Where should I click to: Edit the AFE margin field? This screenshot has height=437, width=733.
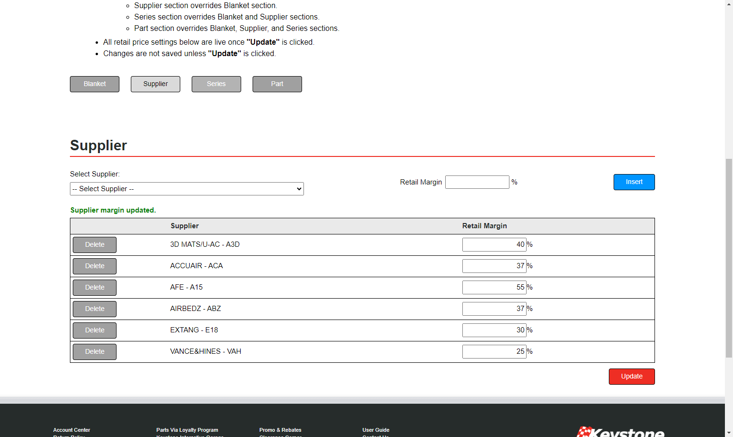(494, 287)
